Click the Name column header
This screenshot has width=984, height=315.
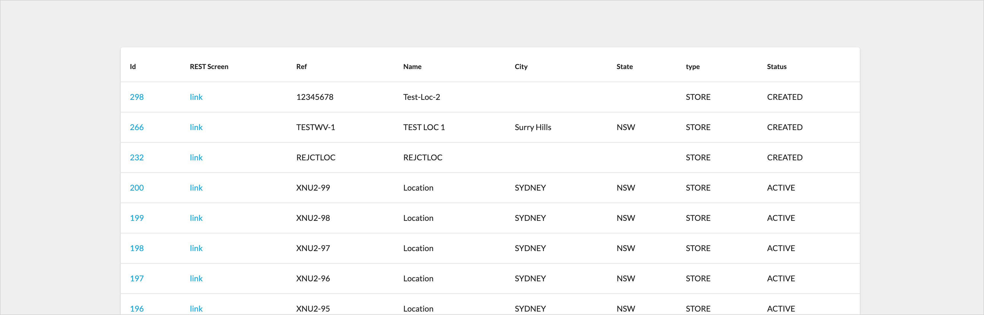click(x=412, y=67)
